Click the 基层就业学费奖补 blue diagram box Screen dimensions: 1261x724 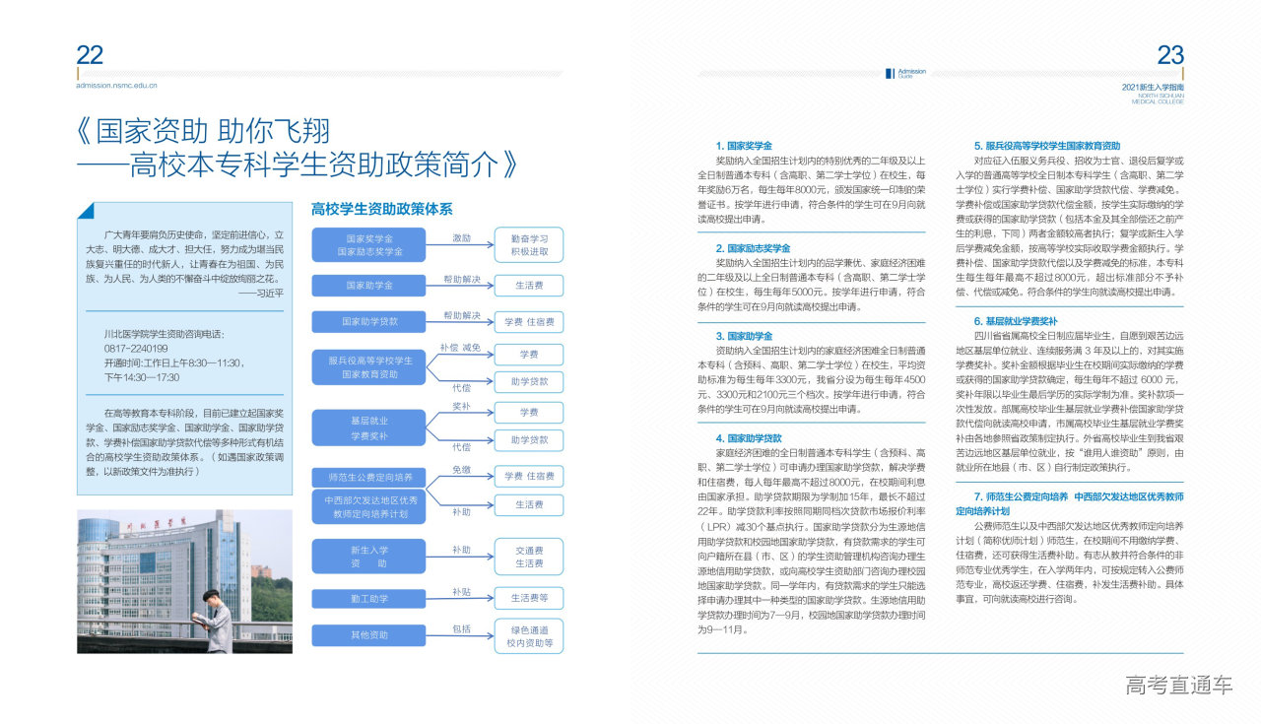(369, 428)
